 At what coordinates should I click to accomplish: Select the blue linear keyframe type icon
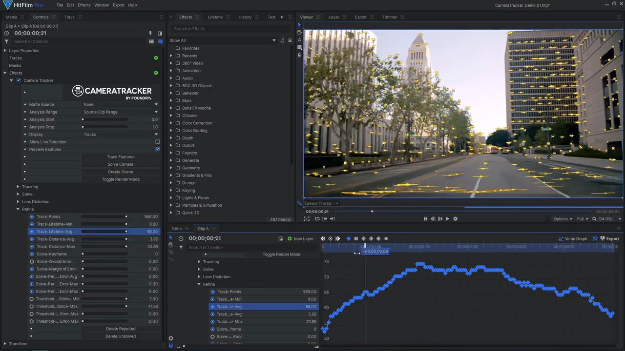[x=348, y=238]
